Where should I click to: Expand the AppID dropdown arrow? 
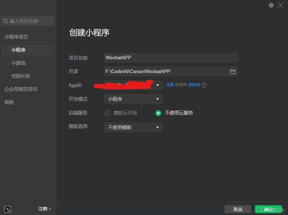click(x=157, y=85)
